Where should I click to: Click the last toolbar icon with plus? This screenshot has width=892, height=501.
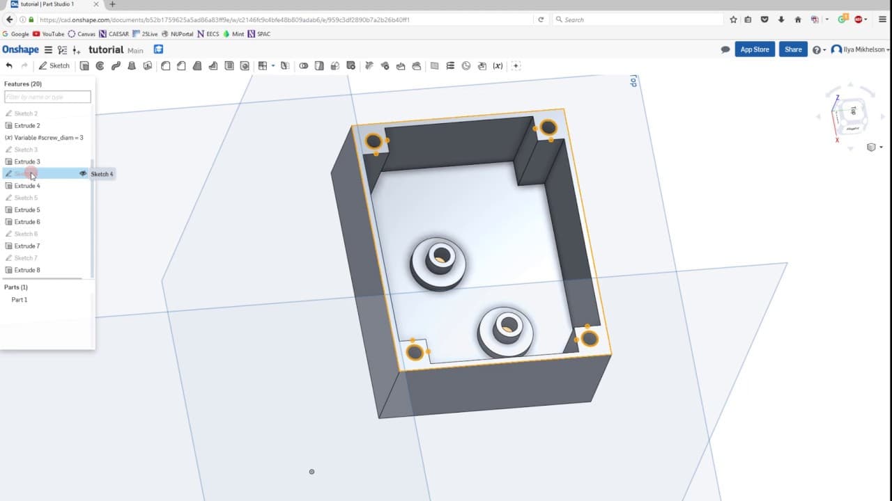pos(516,66)
